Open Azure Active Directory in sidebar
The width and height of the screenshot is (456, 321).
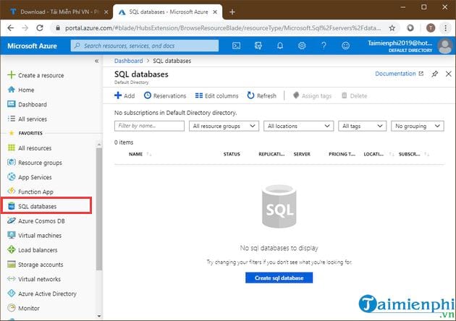coord(42,294)
